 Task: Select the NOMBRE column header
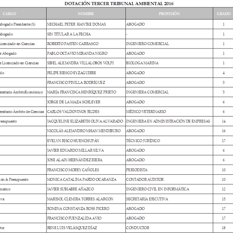pos(86,14)
